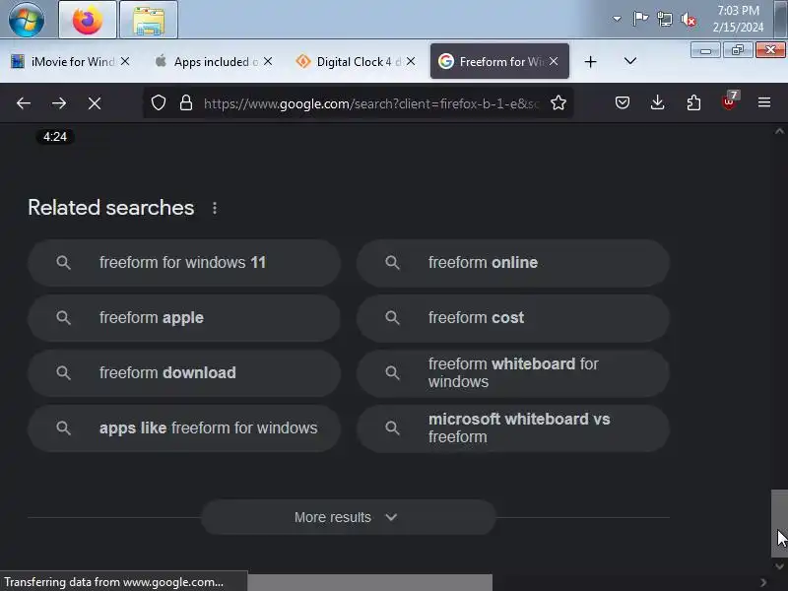Open the list all tabs dropdown
This screenshot has width=788, height=591.
point(629,61)
